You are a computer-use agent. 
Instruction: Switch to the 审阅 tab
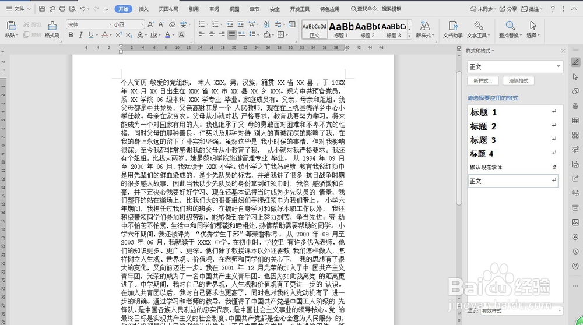point(214,9)
